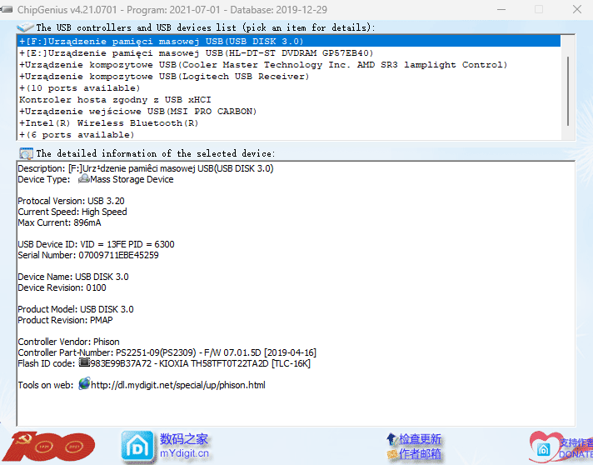Click the Current Speed: High Speed line
593x465 pixels.
pyautogui.click(x=72, y=212)
